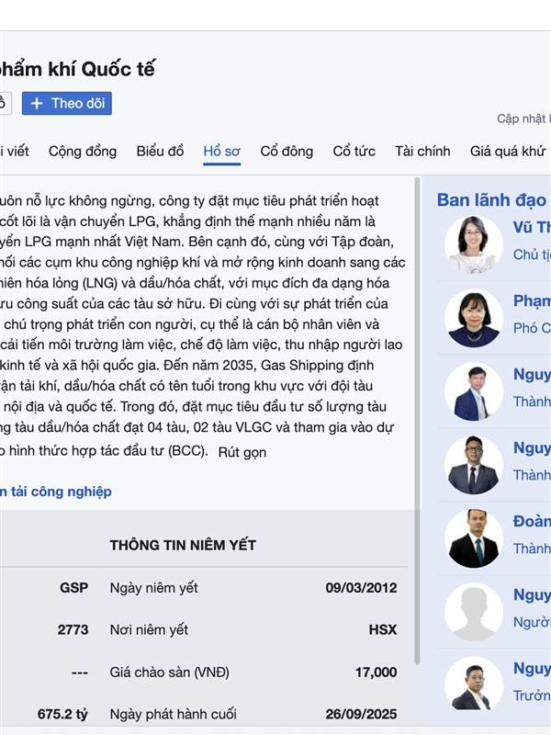Select the exchange value HSX
This screenshot has height=735, width=551.
383,629
